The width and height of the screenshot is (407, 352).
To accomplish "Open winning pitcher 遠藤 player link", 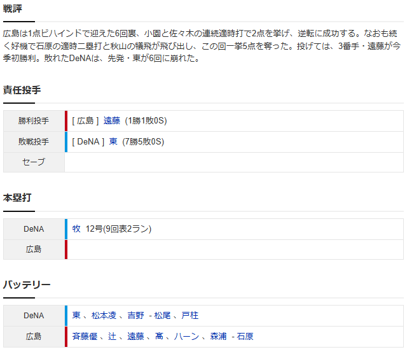I will point(112,121).
